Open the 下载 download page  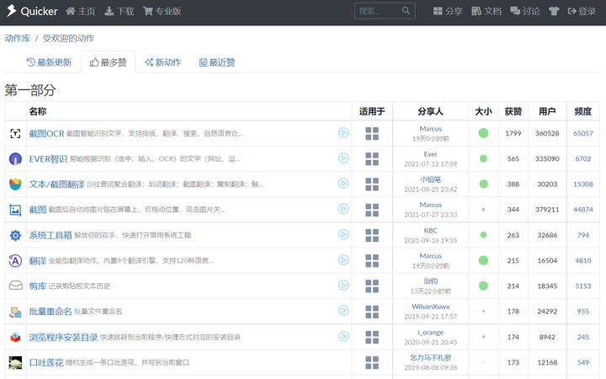coord(120,11)
